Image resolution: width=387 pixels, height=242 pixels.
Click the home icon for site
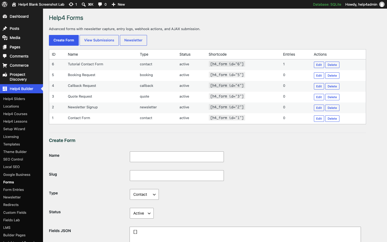pyautogui.click(x=14, y=4)
